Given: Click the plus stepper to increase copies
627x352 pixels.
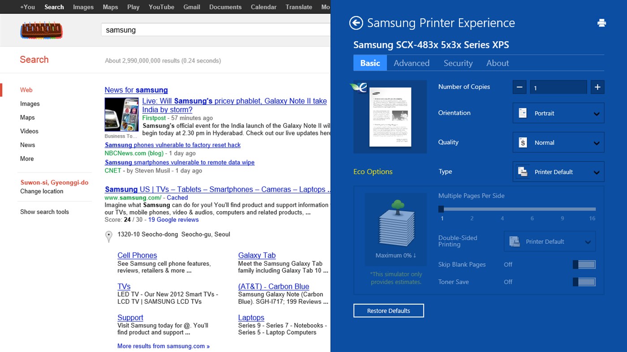Looking at the screenshot, I should point(597,87).
